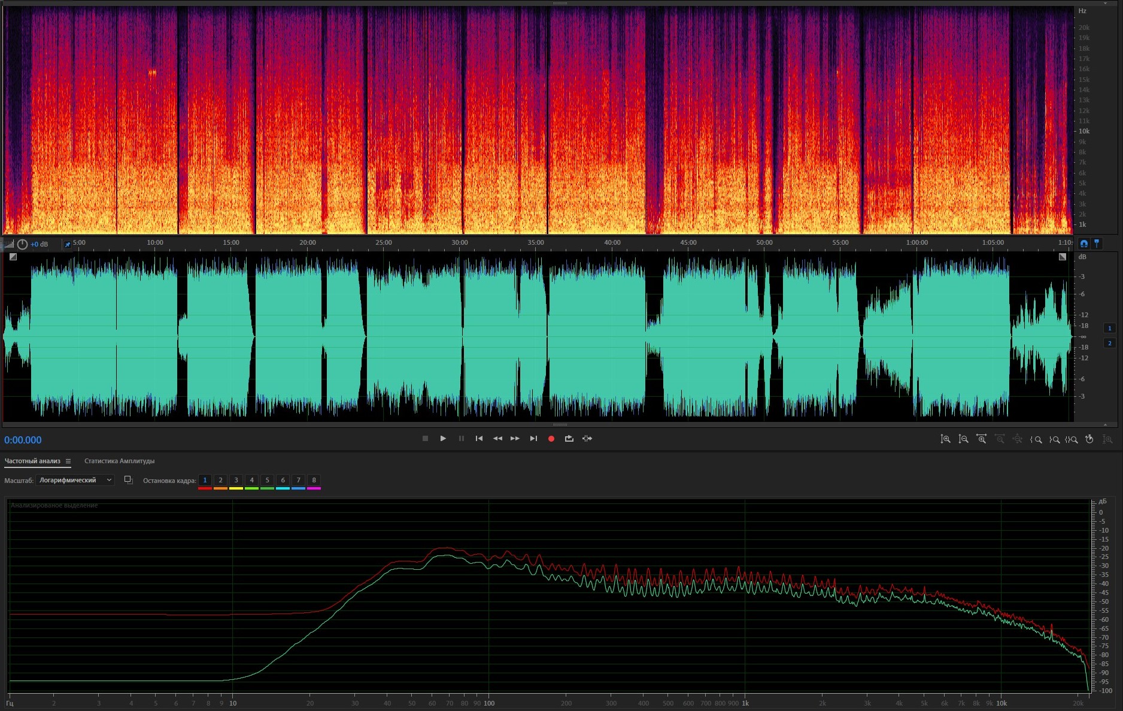Click the red Record button

click(x=551, y=439)
